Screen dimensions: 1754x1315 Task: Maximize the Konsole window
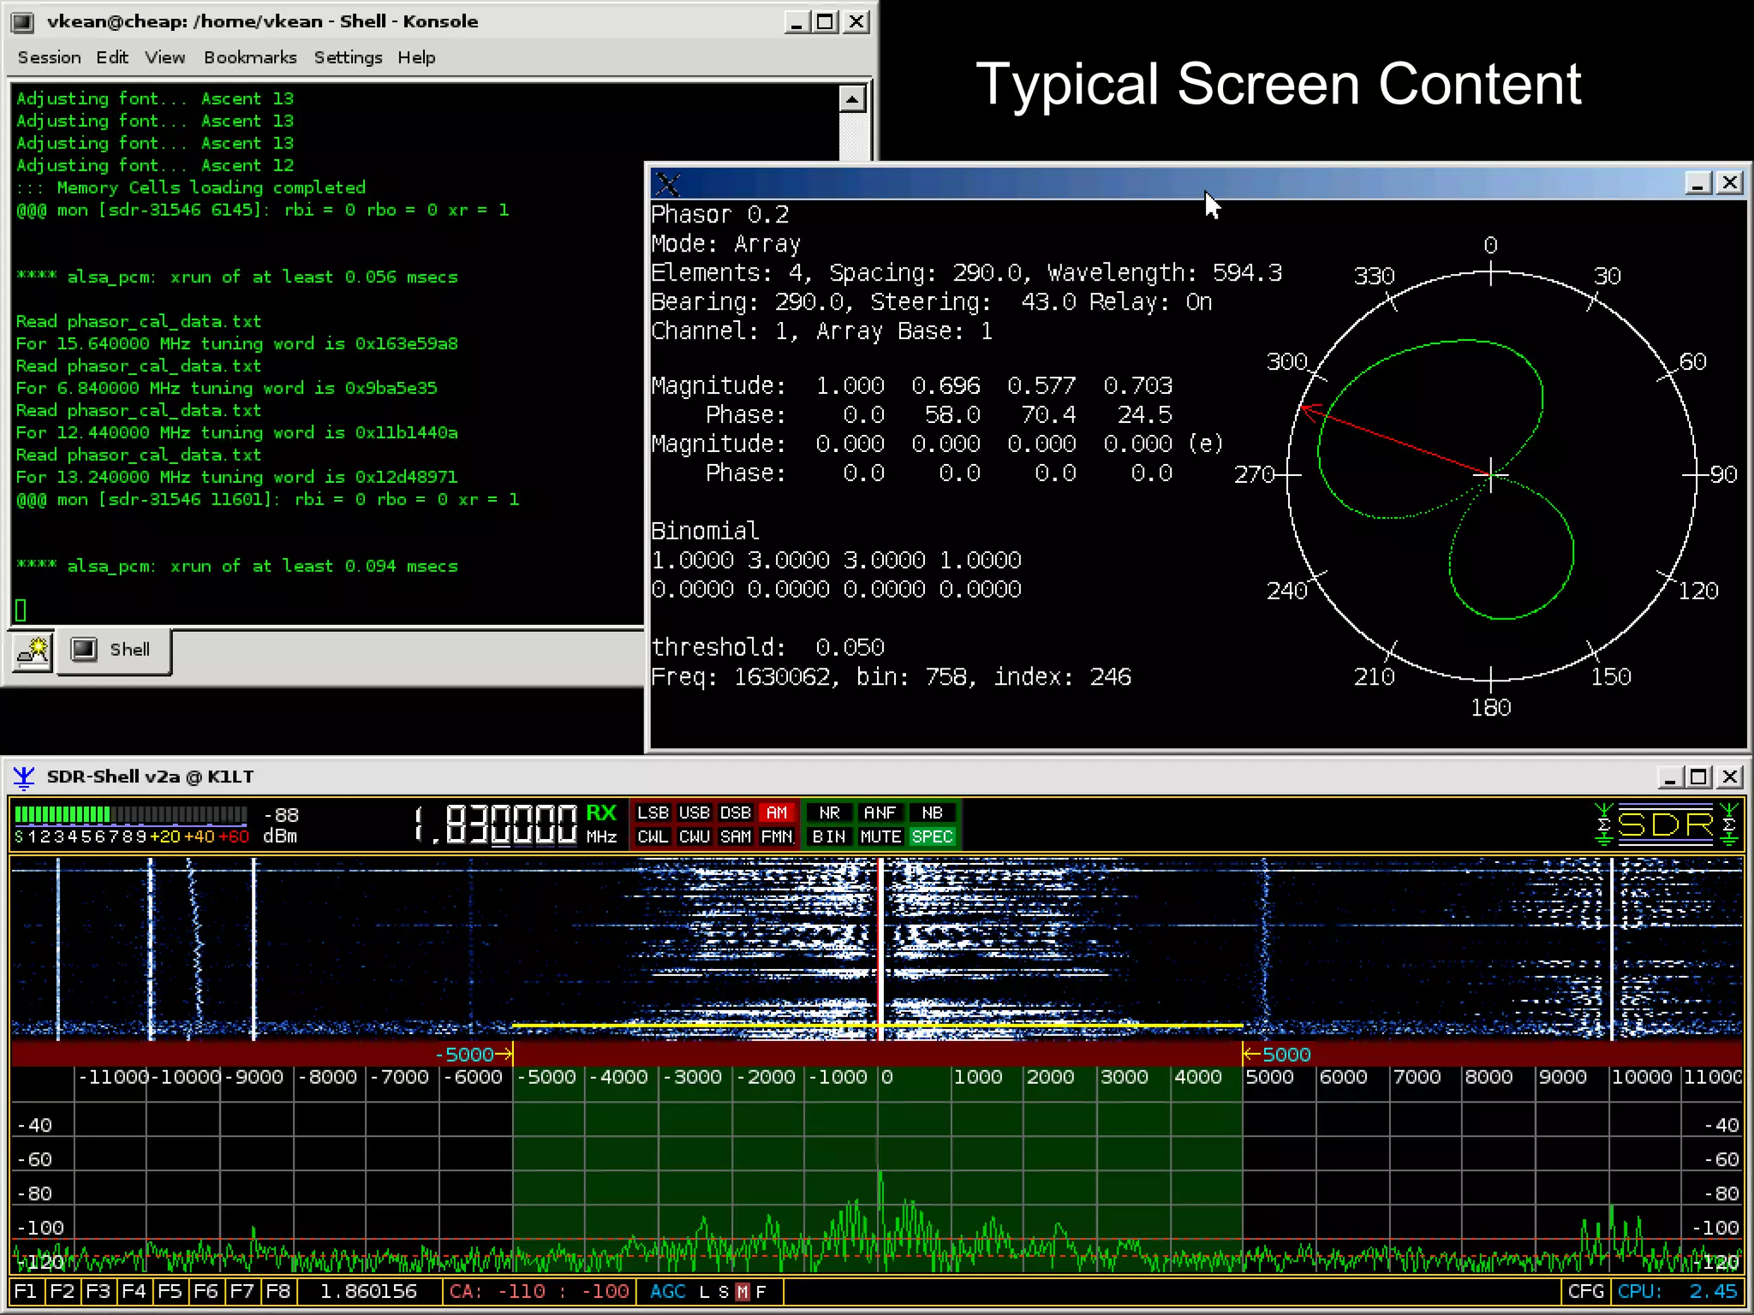pyautogui.click(x=826, y=22)
